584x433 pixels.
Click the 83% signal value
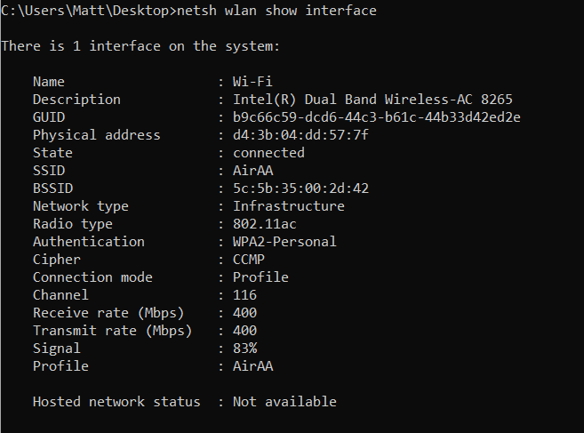coord(244,349)
